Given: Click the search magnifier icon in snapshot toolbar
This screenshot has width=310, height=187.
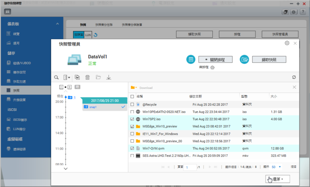Looking at the screenshot, I should [56, 77].
